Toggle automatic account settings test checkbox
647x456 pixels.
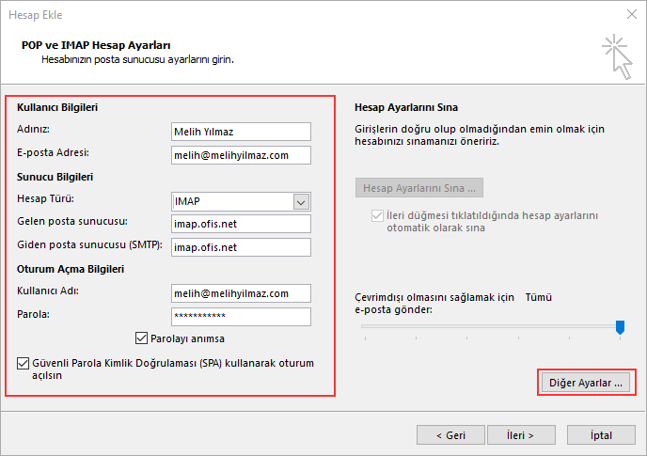coord(378,215)
